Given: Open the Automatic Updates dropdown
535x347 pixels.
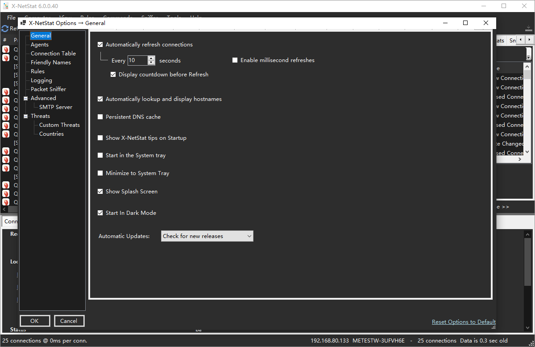Looking at the screenshot, I should [207, 236].
